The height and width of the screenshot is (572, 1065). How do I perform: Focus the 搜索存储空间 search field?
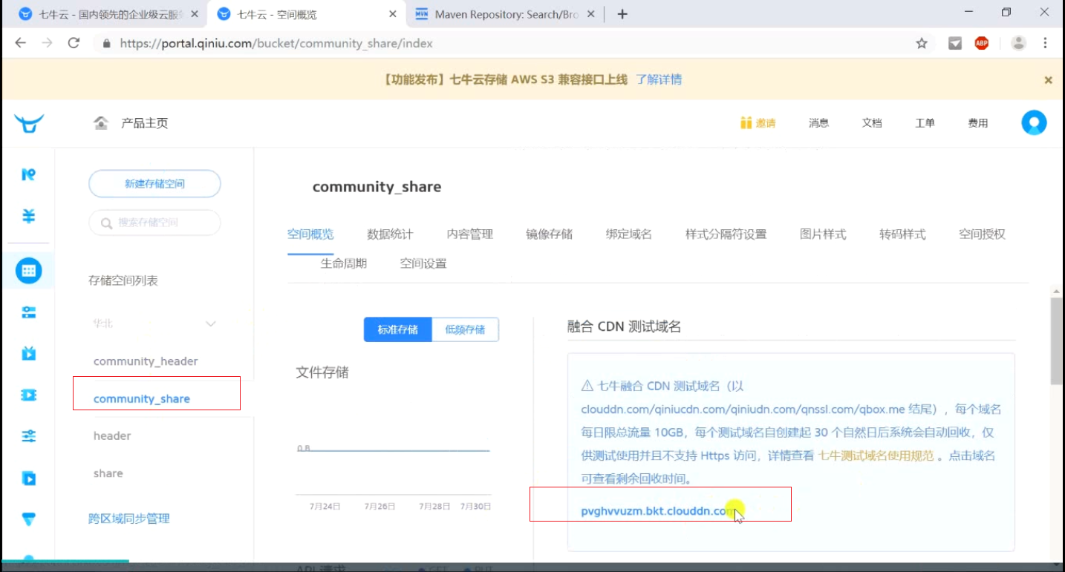tap(154, 223)
